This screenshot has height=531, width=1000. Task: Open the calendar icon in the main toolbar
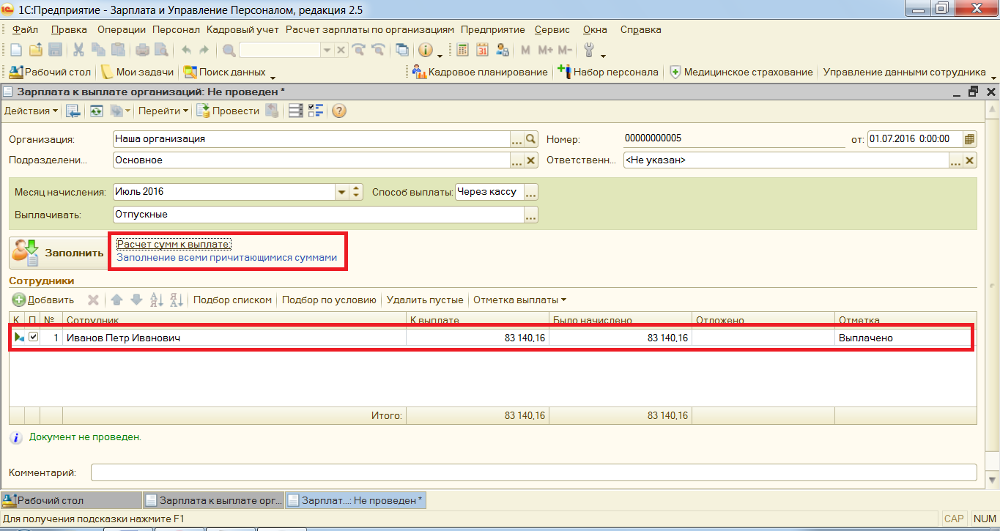coord(482,51)
